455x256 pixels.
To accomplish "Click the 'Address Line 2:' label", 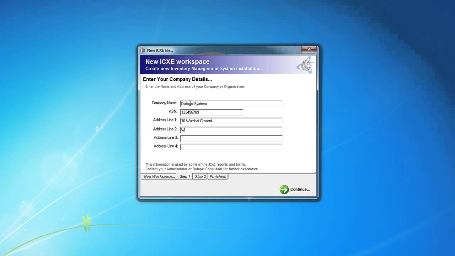I will click(165, 129).
